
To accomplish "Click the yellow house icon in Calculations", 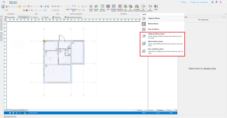I will (20, 6).
